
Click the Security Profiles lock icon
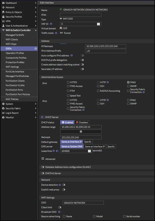(3, 17)
